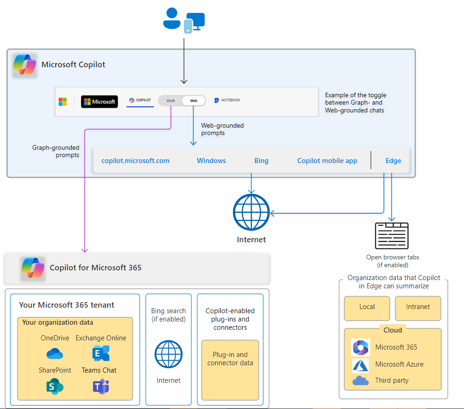The height and width of the screenshot is (409, 464).
Task: Click the 'Your organization data' label
Action: point(57,322)
